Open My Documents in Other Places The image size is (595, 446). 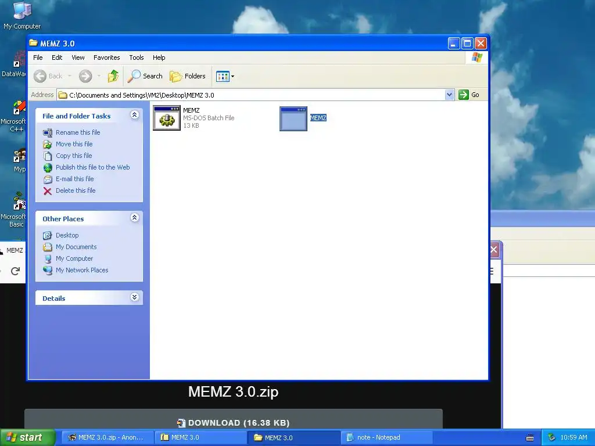76,247
